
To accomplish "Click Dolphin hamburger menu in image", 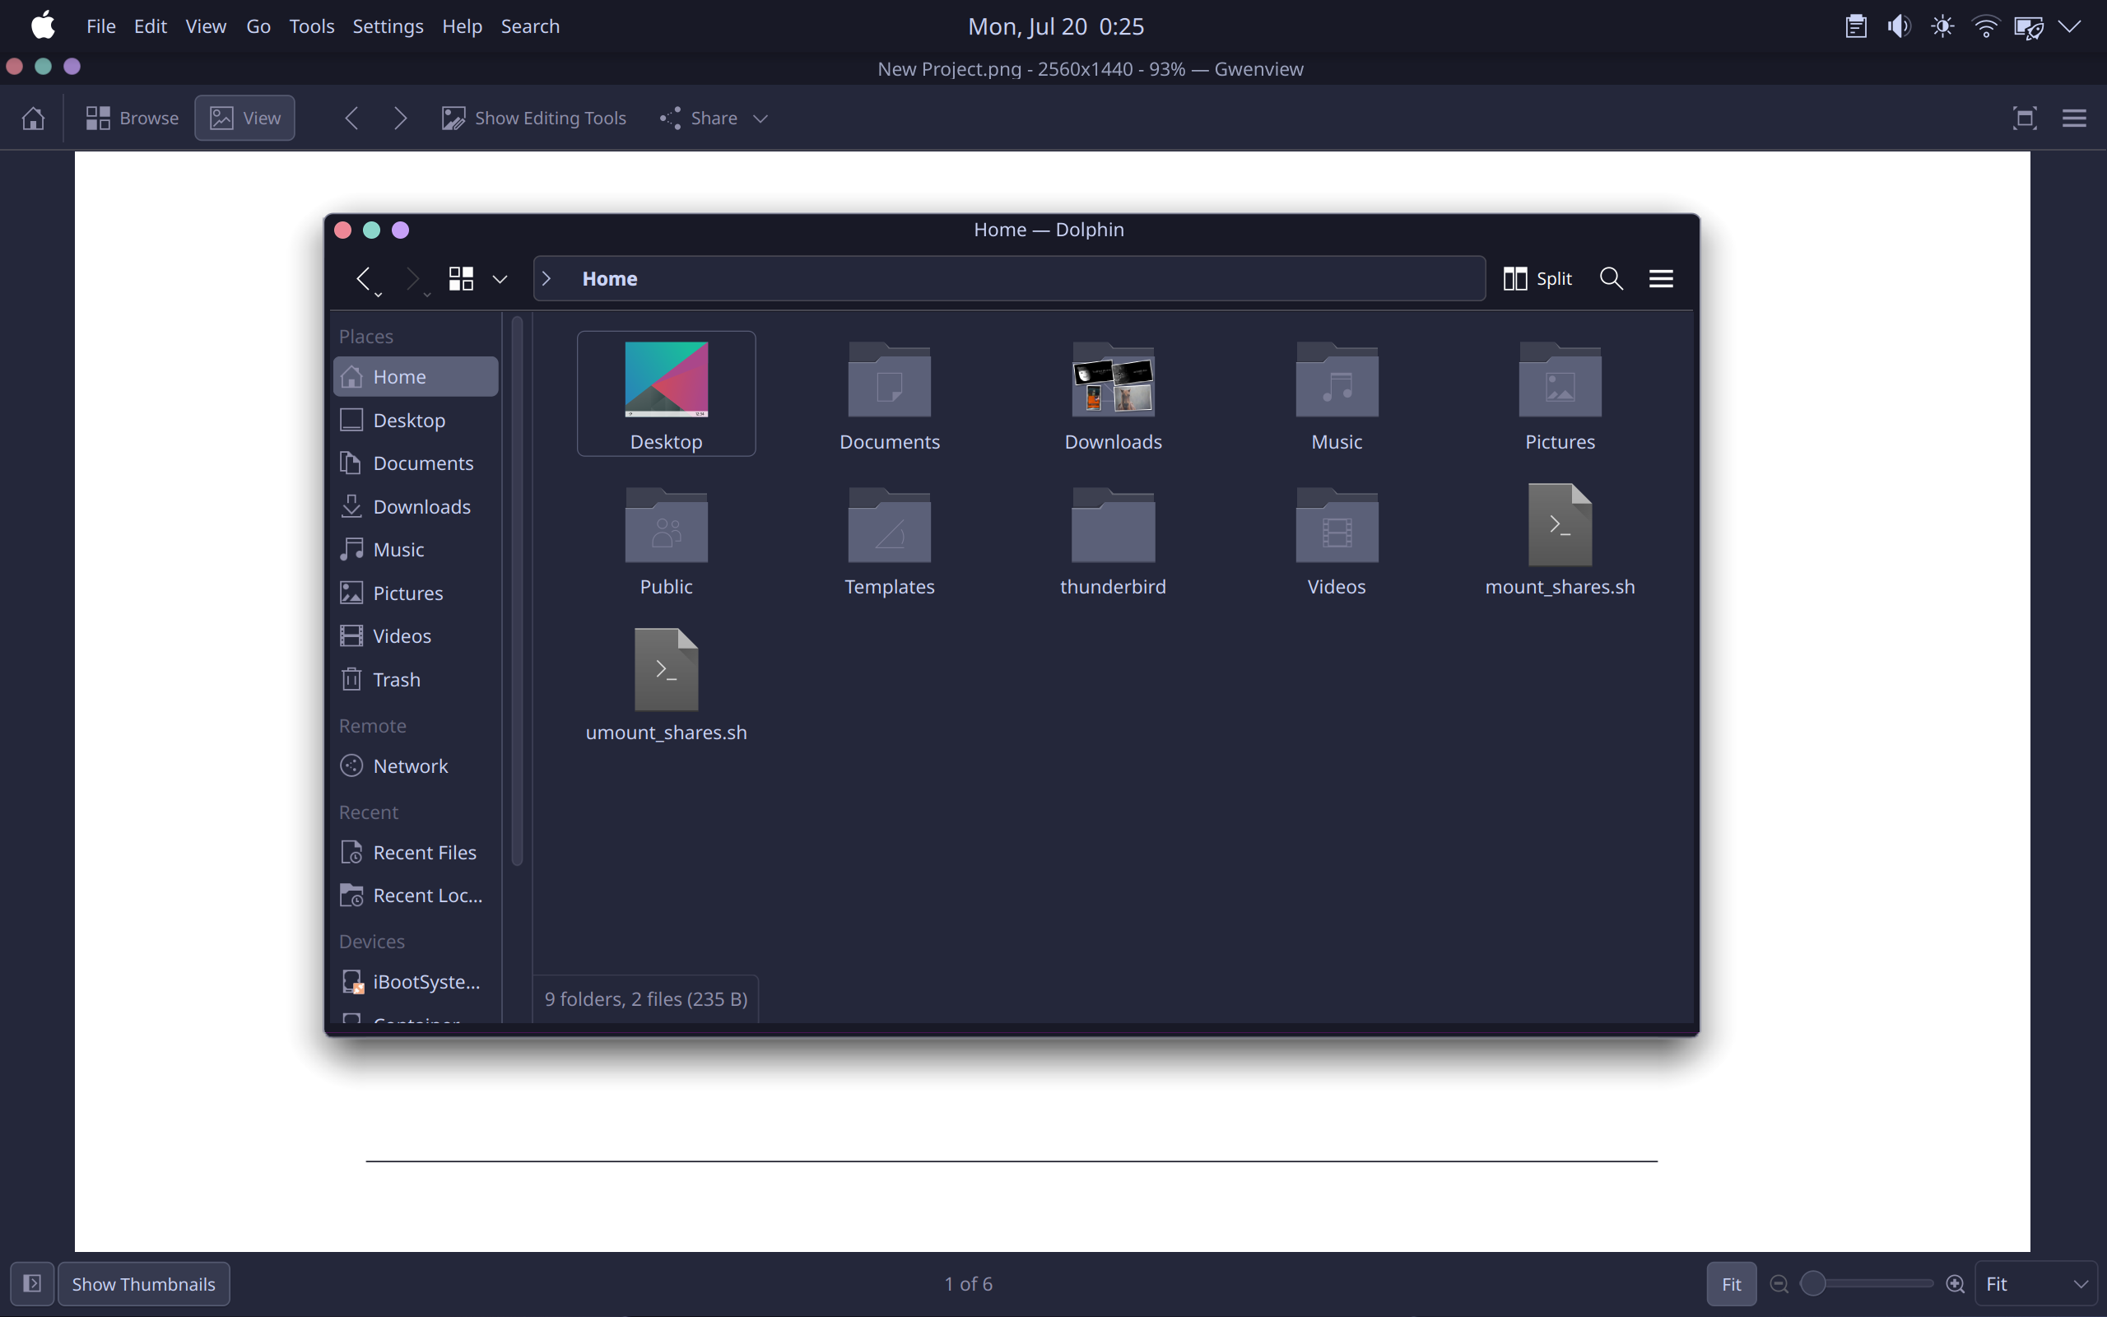I will 1661,279.
